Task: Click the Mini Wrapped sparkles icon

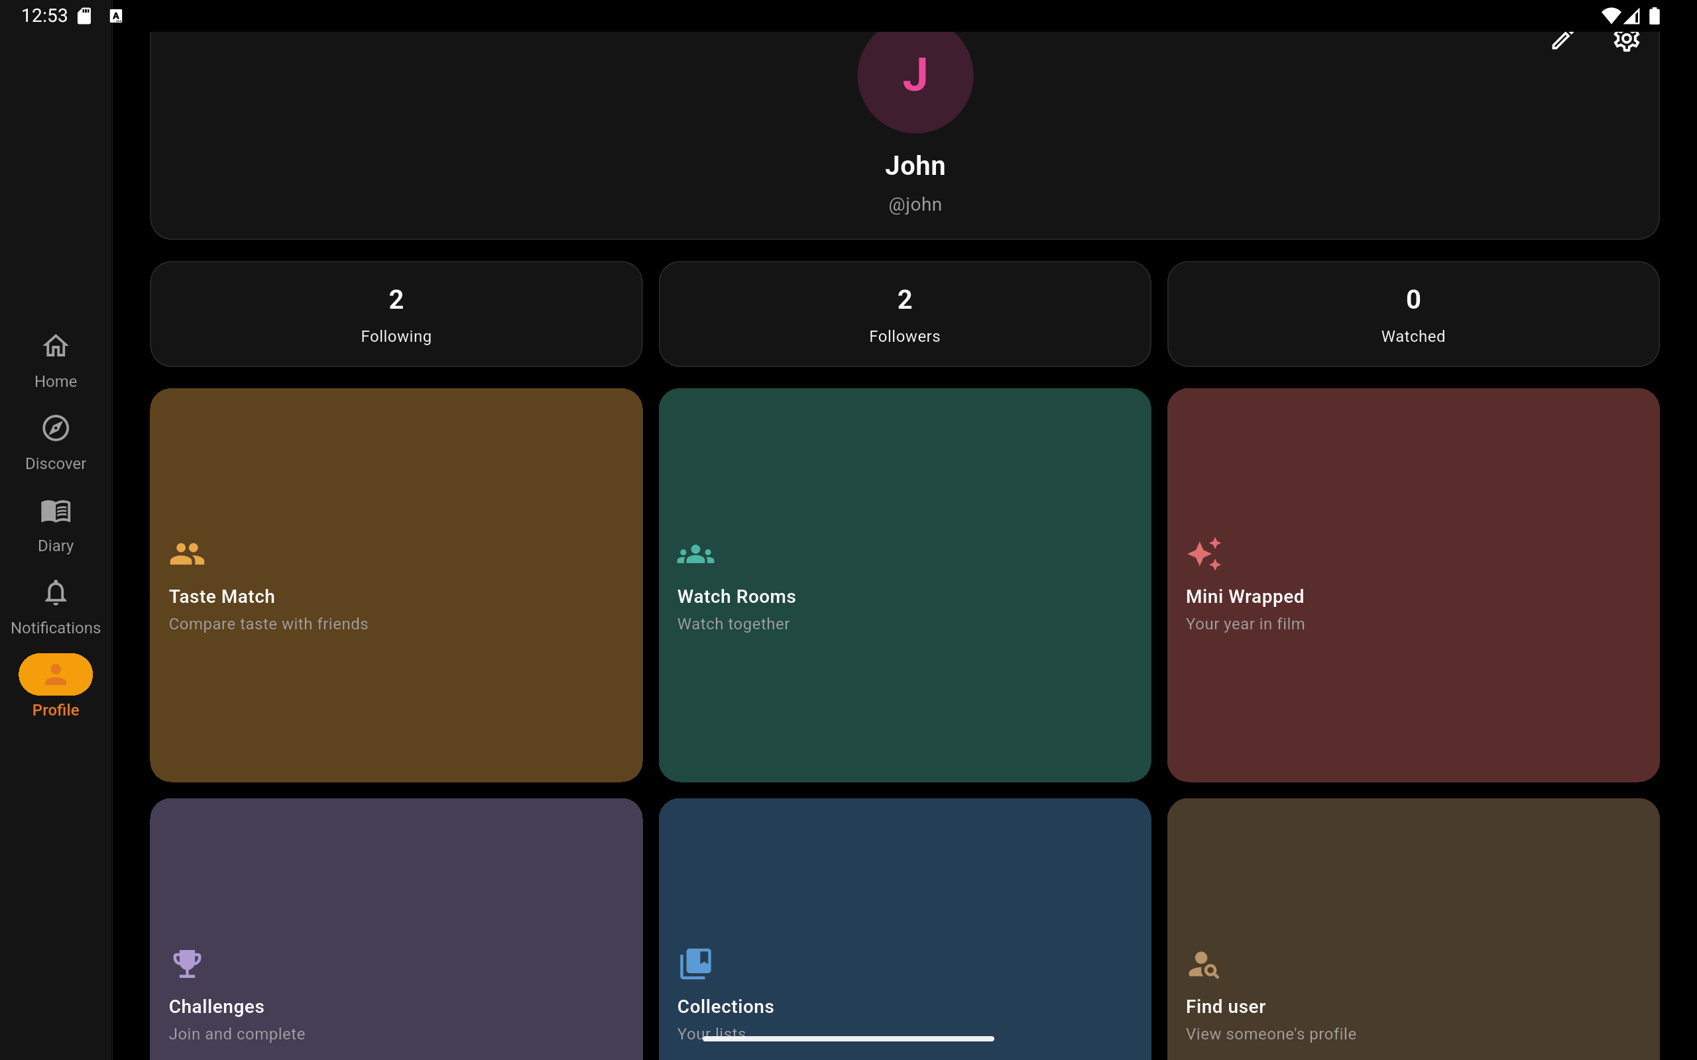Action: tap(1204, 553)
